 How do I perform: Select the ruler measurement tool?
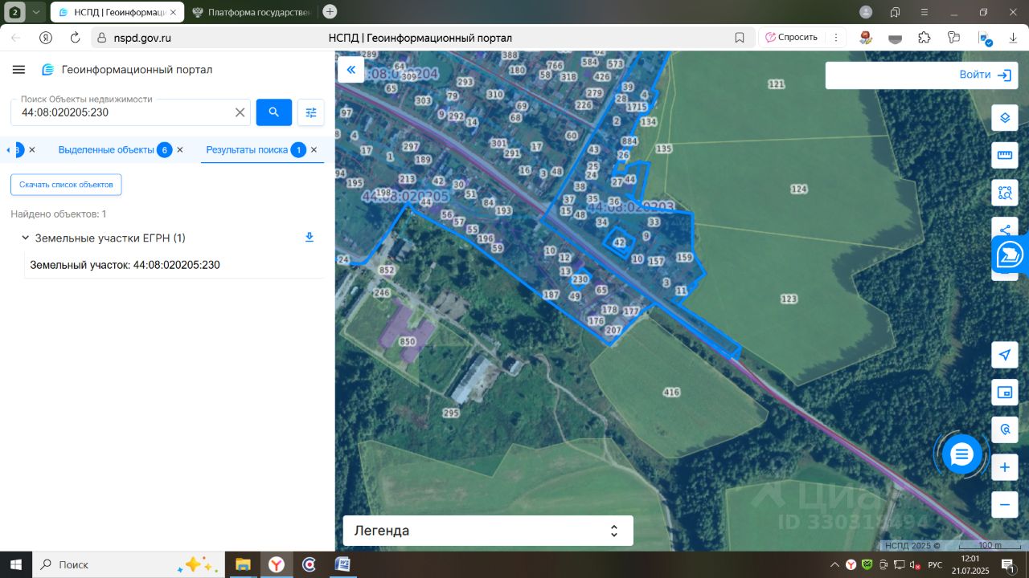pos(1005,155)
